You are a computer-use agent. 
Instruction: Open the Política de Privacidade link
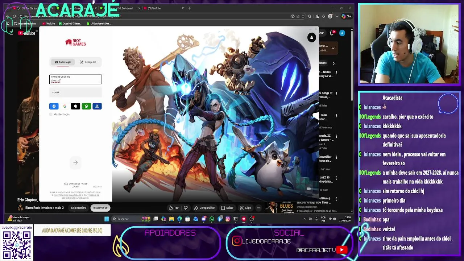click(68, 195)
